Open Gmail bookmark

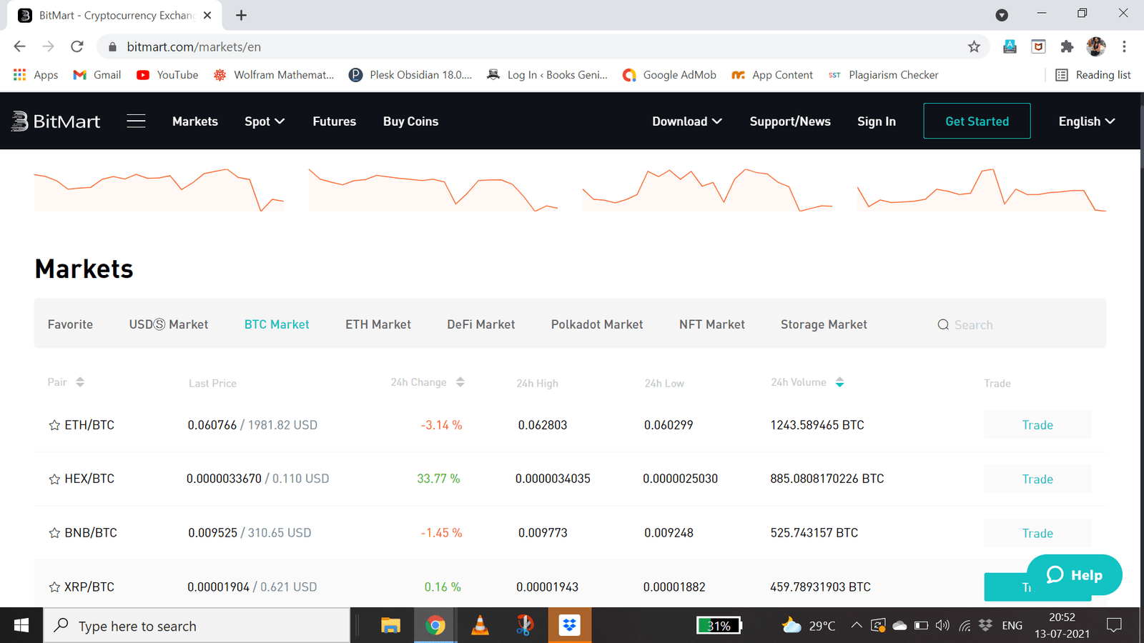[x=97, y=75]
